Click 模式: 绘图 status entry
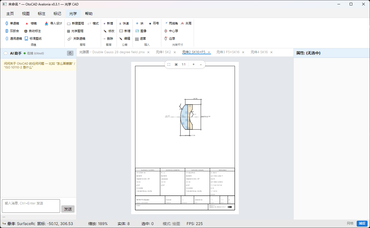The height and width of the screenshot is (228, 370). point(171,224)
